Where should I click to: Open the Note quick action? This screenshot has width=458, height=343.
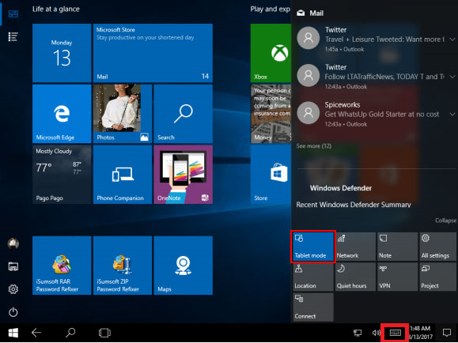tap(397, 247)
